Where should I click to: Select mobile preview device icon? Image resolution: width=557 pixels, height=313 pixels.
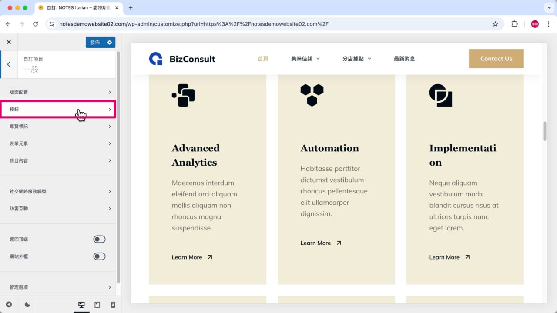(x=113, y=305)
